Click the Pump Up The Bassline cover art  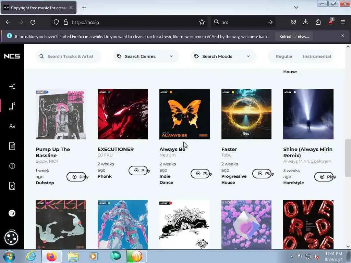pyautogui.click(x=61, y=114)
